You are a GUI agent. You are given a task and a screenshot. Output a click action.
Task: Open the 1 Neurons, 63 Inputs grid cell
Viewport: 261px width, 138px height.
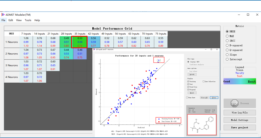click(134, 42)
